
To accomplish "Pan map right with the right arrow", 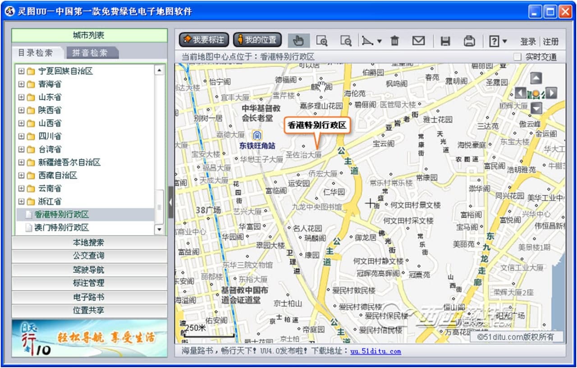I will tap(551, 93).
